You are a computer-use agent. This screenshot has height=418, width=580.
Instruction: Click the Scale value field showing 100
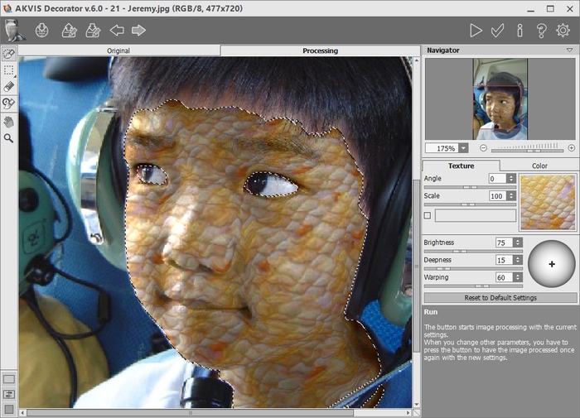(x=497, y=196)
